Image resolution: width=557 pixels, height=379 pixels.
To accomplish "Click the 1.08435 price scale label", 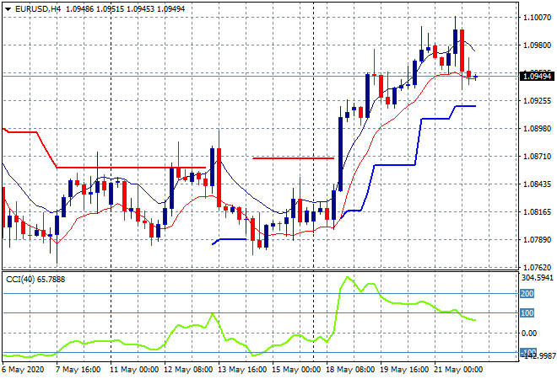I will (x=538, y=184).
